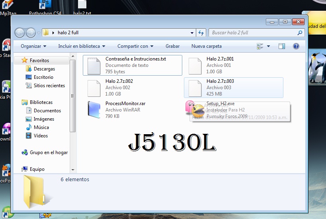This screenshot has width=326, height=219.
Task: Select Contraseña e Instruciones.txt file icon
Action: (x=94, y=66)
